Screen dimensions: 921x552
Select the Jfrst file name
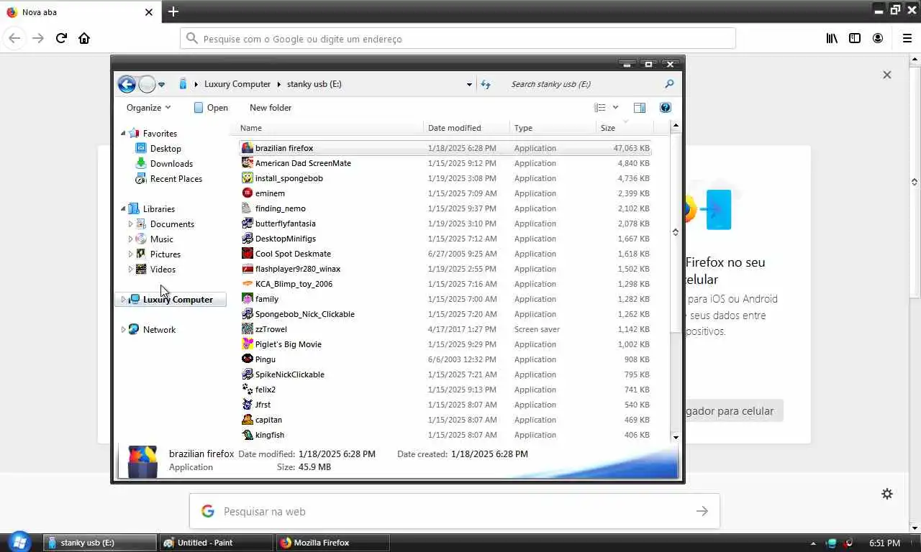[x=263, y=405]
